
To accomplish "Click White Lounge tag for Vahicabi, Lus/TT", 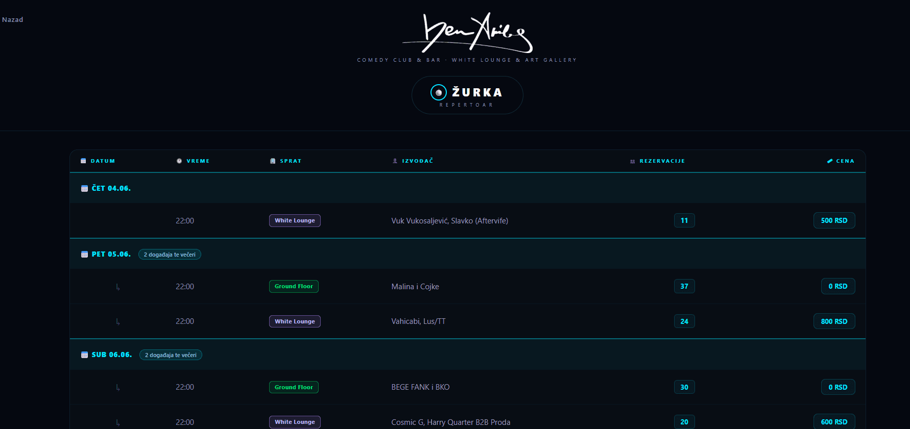I will tap(295, 321).
